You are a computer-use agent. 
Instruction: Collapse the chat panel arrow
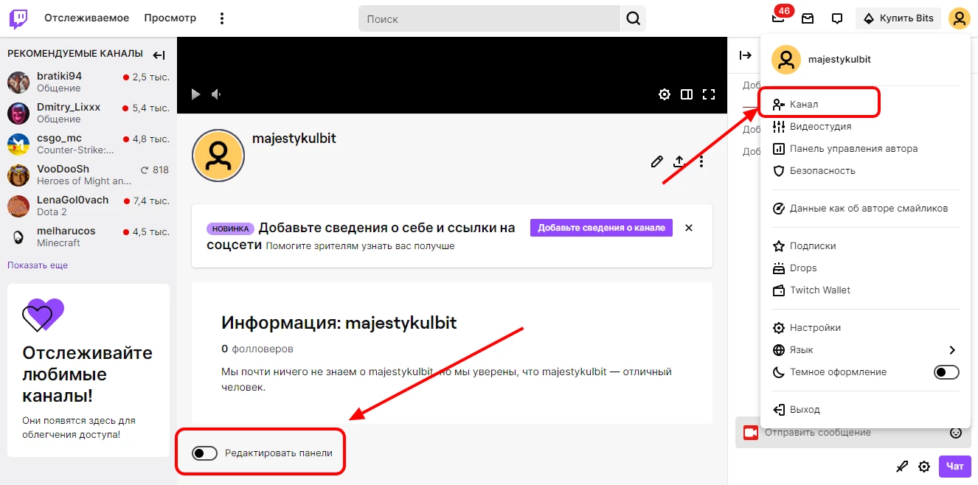(746, 55)
